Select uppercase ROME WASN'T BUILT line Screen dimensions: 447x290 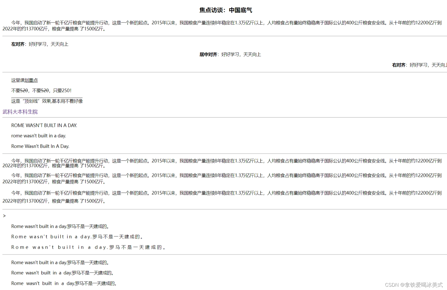pyautogui.click(x=44, y=125)
